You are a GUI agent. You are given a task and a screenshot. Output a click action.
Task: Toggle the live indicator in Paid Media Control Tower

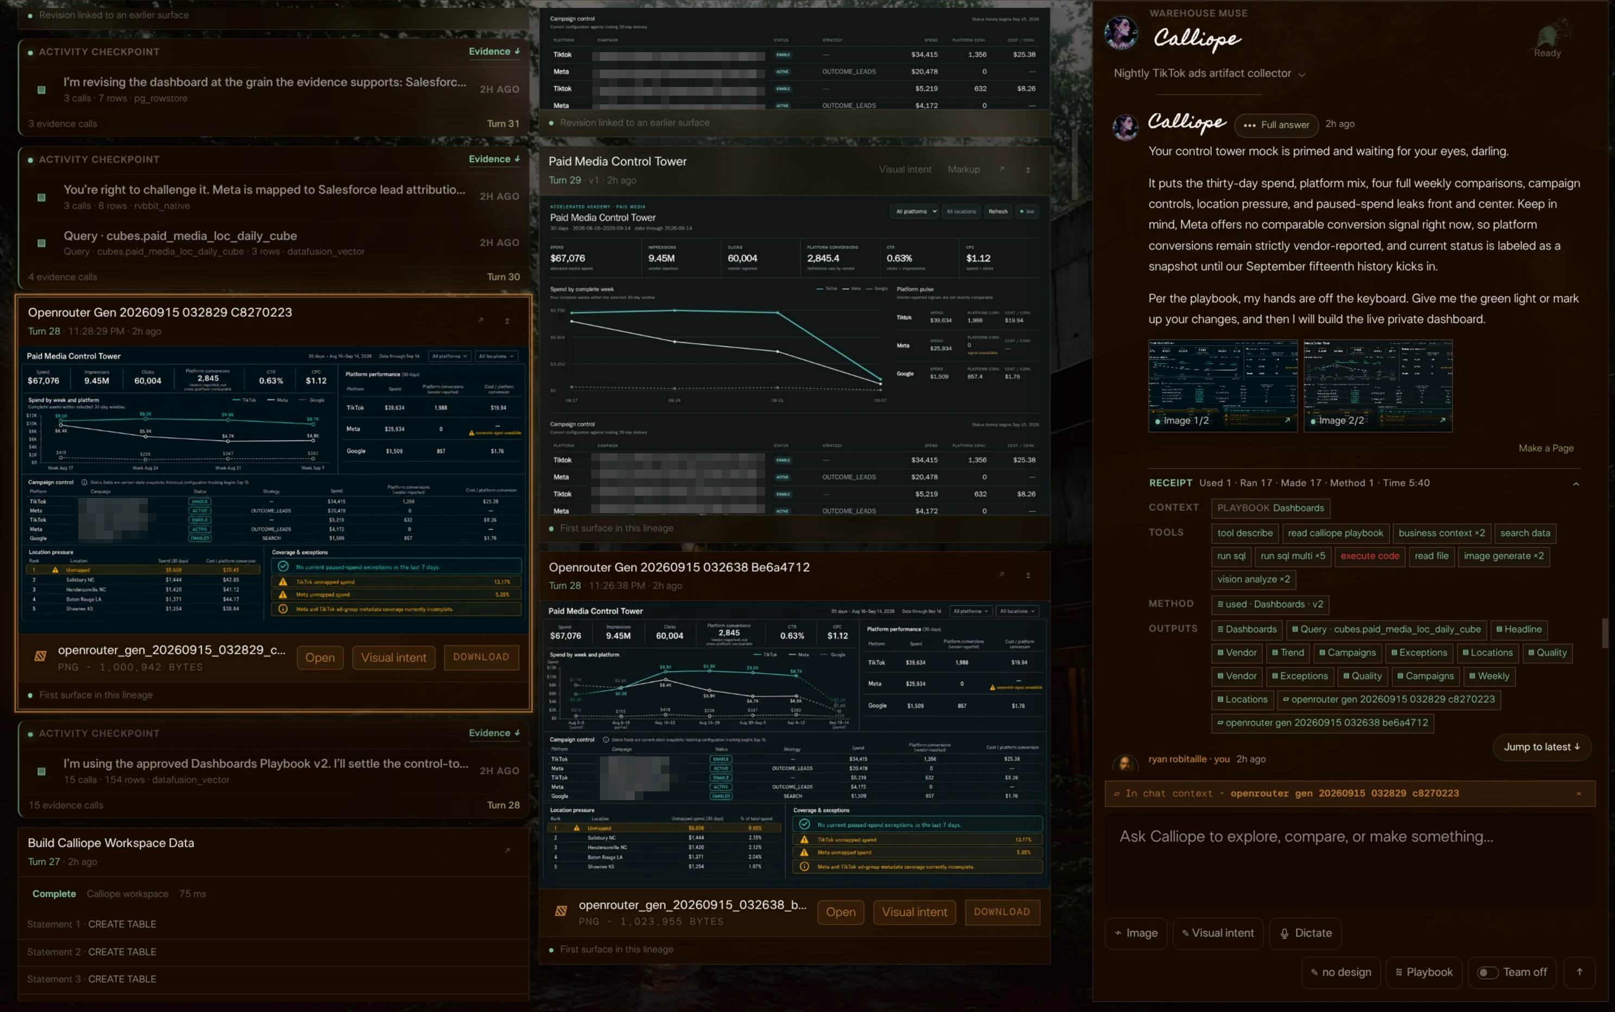tap(1027, 211)
